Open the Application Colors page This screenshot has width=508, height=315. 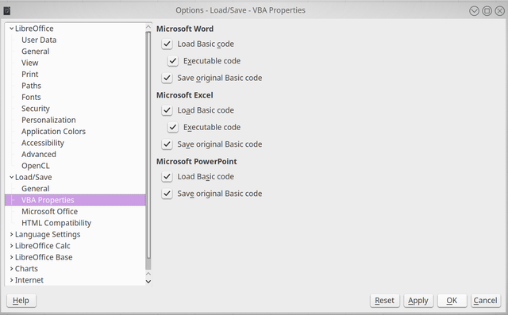(53, 132)
